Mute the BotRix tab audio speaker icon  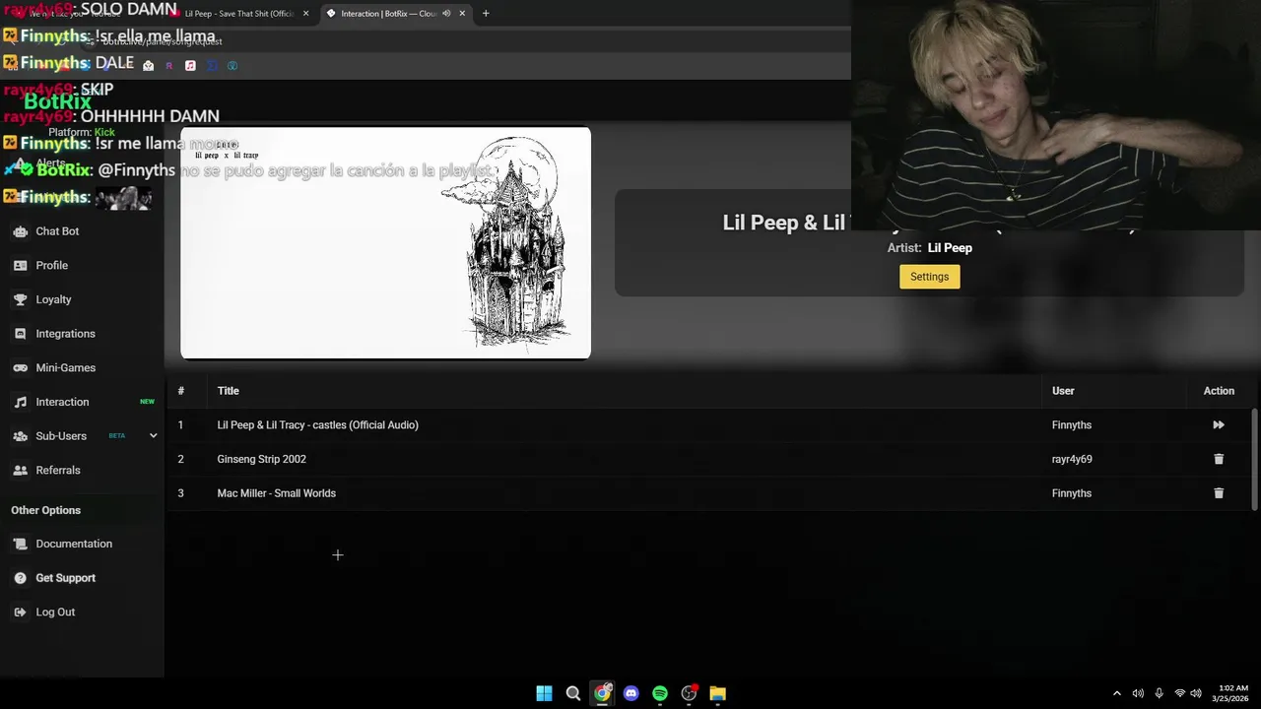click(x=446, y=14)
